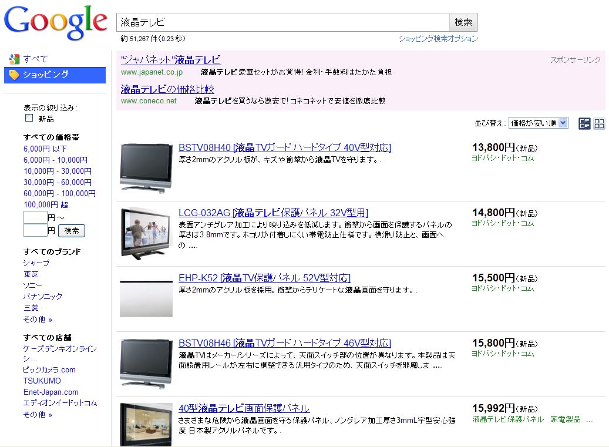Screen dimensions: 609x447
Task: Click the BSTV08H40 TV thumbnail image
Action: coord(146,169)
